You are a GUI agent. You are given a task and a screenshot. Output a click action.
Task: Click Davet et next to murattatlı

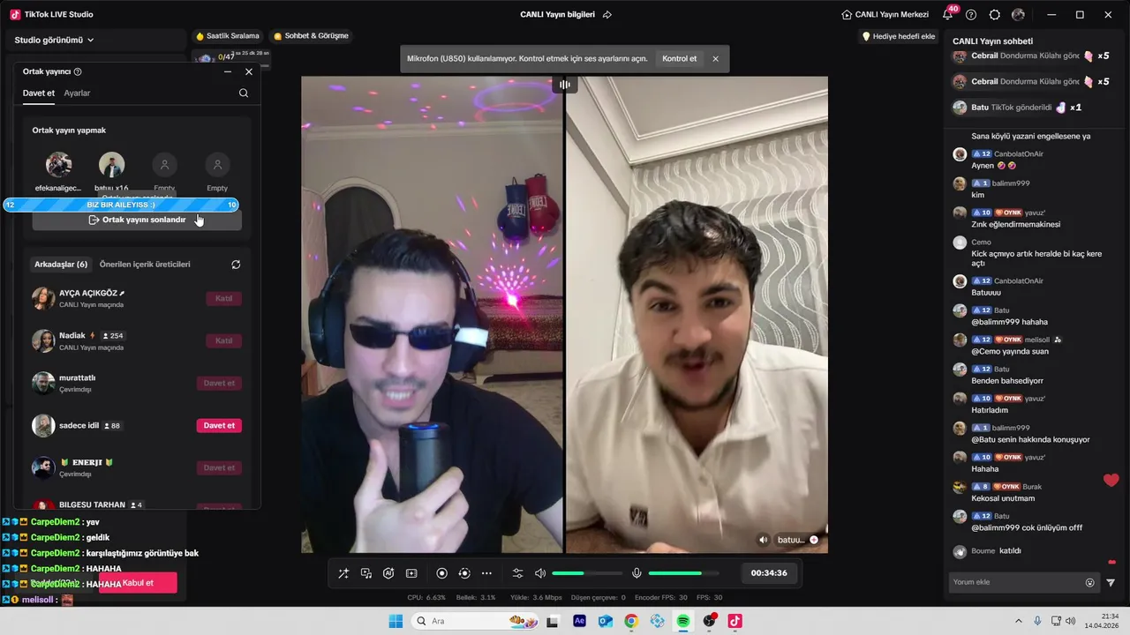coord(219,383)
